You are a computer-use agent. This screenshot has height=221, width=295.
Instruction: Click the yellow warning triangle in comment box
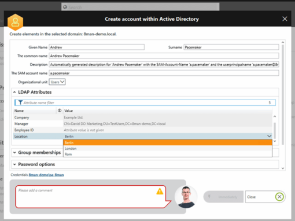(160, 191)
